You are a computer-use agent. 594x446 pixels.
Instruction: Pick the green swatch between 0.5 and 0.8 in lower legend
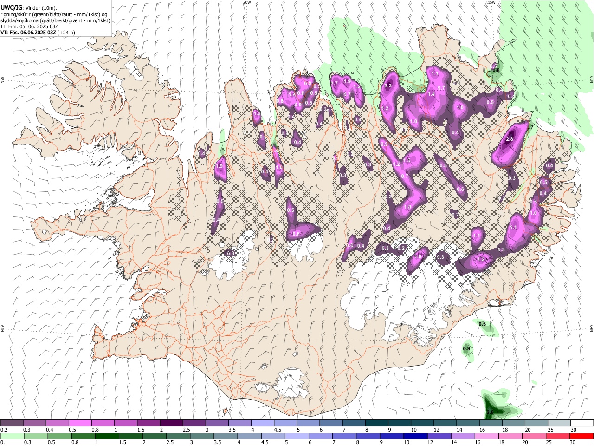tap(59, 436)
